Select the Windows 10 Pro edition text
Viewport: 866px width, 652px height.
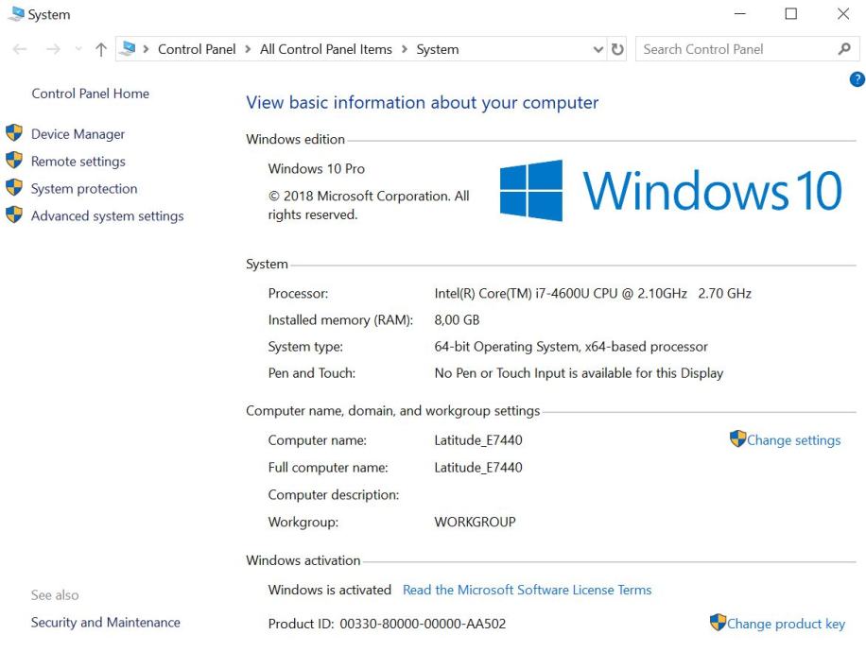point(317,168)
